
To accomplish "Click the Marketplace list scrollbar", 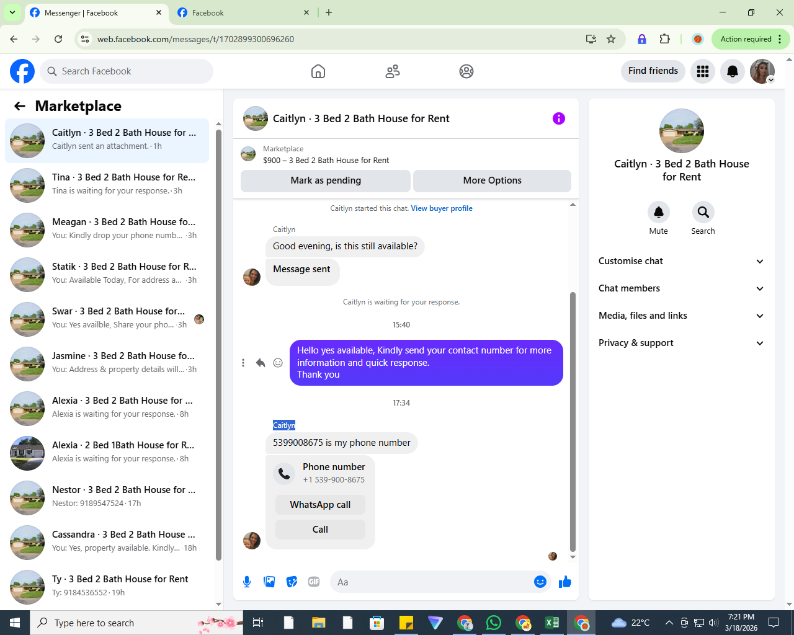I will pos(218,344).
